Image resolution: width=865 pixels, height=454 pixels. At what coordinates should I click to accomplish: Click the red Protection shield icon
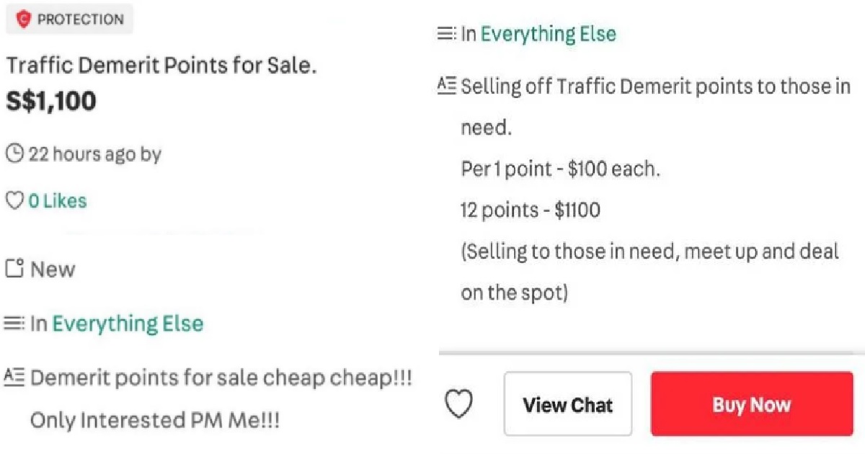pyautogui.click(x=24, y=19)
